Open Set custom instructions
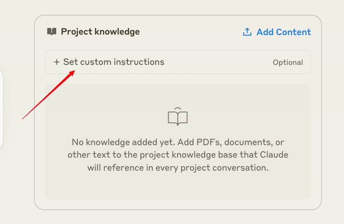 pyautogui.click(x=114, y=62)
